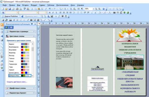
Task: Open character spacing AV icon
Action: tap(66, 16)
